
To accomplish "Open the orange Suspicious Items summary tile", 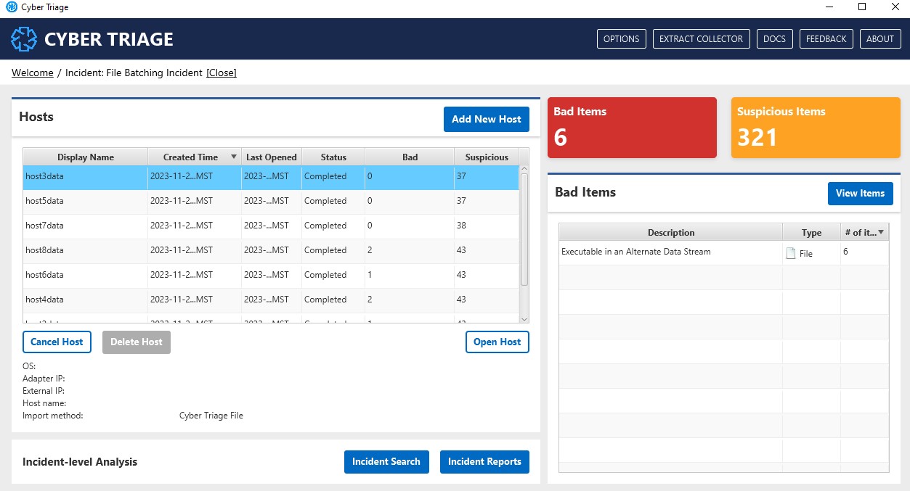I will pyautogui.click(x=816, y=128).
